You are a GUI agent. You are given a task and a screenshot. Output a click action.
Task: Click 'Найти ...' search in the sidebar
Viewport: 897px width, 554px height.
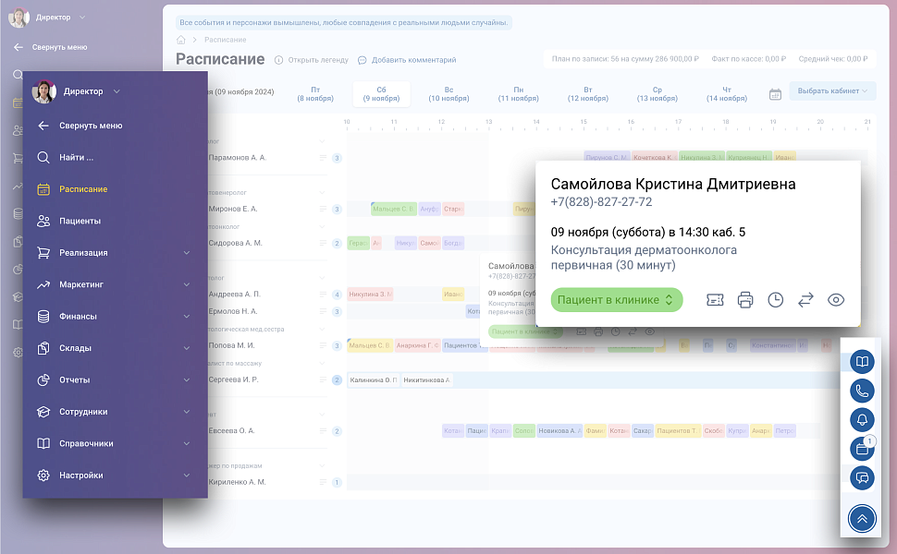77,158
